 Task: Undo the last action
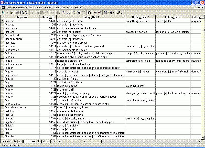click(52, 12)
